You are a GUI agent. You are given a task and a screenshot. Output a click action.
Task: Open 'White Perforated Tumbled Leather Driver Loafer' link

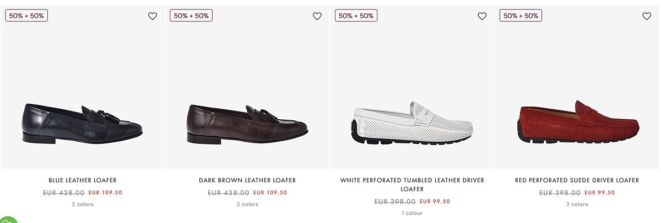(412, 185)
